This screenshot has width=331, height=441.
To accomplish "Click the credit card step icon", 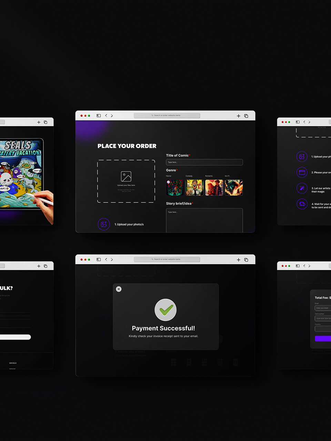I will point(302,172).
